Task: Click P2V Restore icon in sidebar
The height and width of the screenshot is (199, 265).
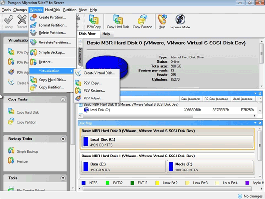Action: coord(11,62)
